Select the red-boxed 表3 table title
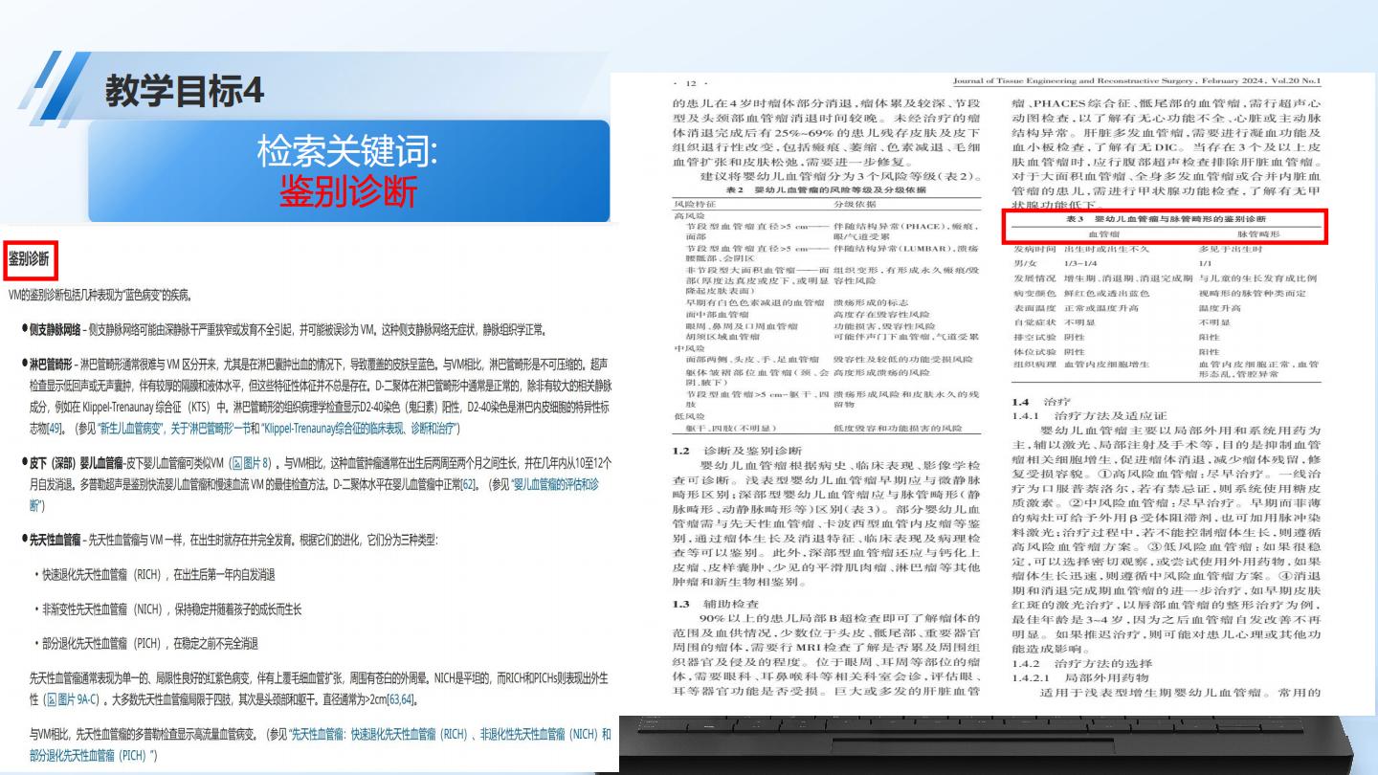 pos(1161,219)
